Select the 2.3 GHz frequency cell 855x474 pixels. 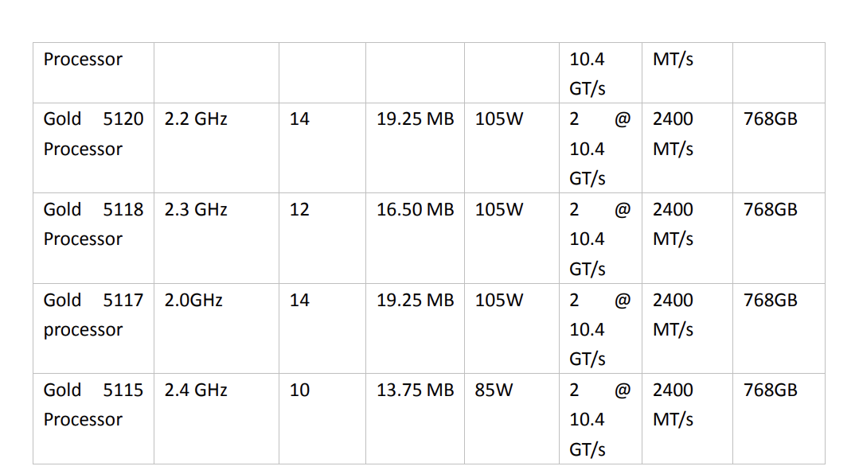coord(196,210)
